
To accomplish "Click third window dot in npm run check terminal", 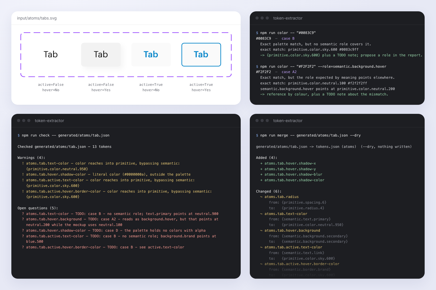I will (29, 121).
